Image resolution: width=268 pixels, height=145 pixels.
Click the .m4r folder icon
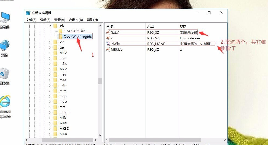[x=55, y=85]
